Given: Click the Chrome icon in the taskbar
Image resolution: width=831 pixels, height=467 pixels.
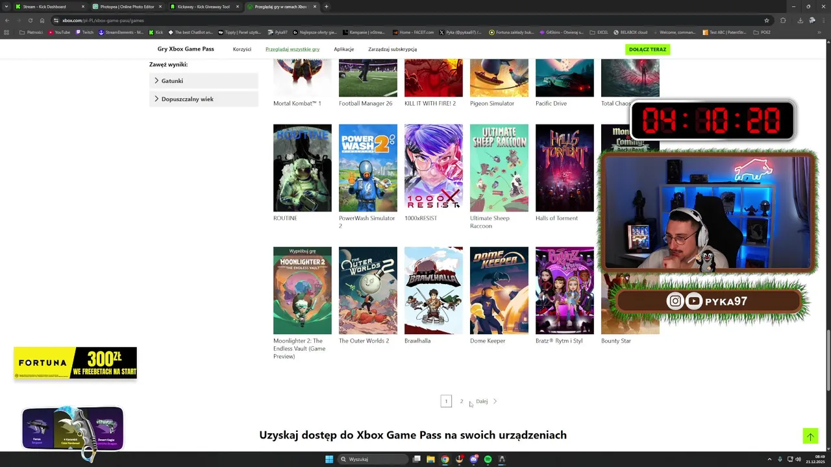Looking at the screenshot, I should coord(445,459).
